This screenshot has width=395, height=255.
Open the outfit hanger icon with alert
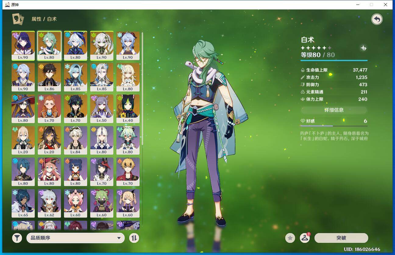305,238
